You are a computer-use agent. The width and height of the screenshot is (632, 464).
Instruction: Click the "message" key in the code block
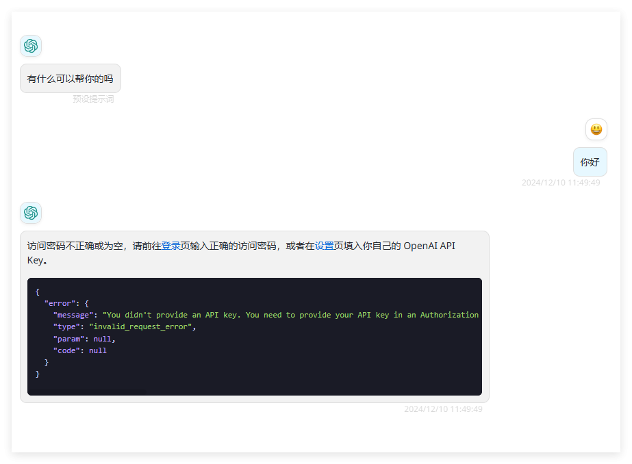tap(73, 315)
